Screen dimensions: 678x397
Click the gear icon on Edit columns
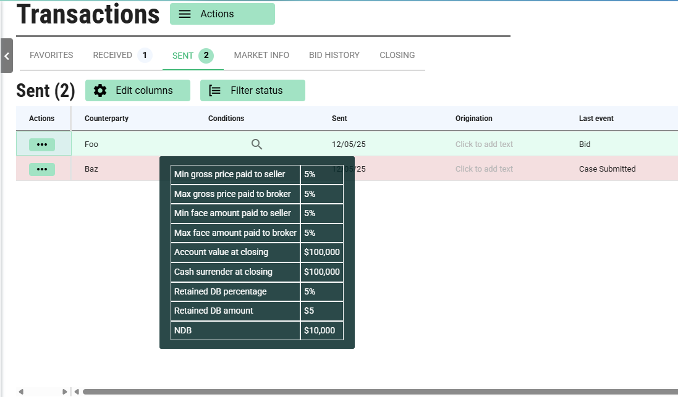coord(100,91)
